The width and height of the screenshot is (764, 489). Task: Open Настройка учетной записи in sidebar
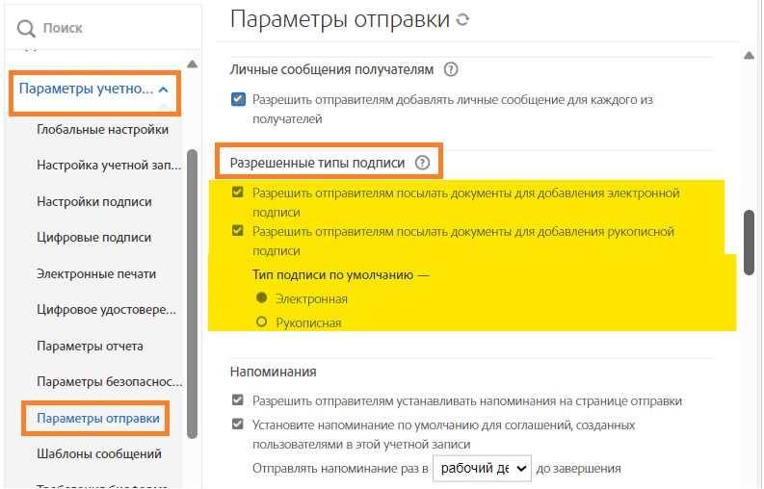click(109, 166)
